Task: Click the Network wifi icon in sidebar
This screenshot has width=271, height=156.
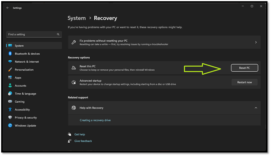Action: pos(10,62)
